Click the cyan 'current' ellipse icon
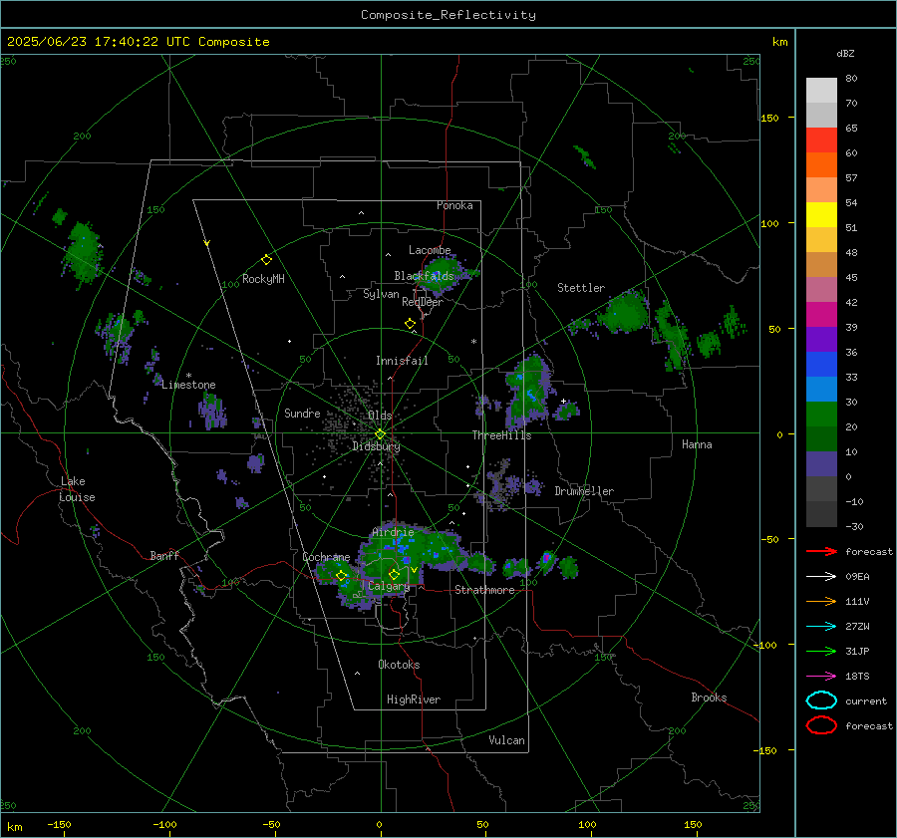Viewport: 897px width, 838px height. [821, 700]
